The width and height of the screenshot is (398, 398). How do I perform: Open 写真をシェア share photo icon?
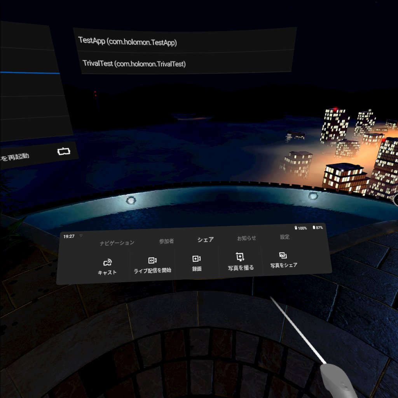(283, 255)
